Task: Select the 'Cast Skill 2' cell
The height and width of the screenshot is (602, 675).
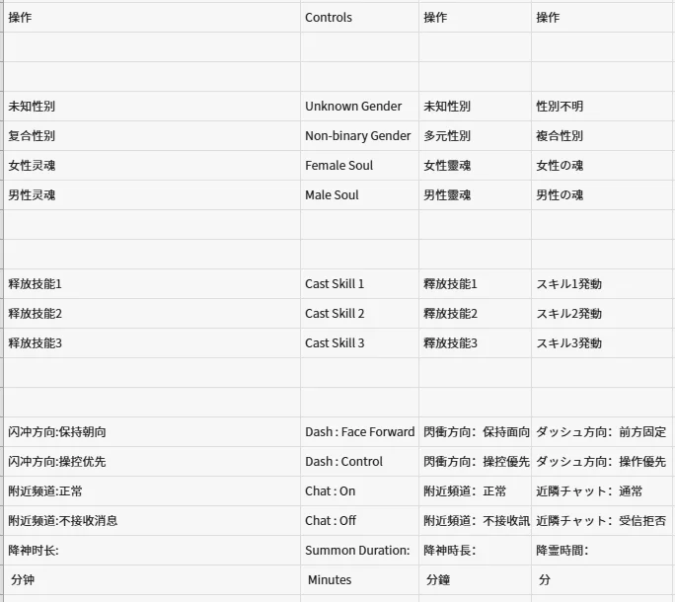Action: point(359,314)
